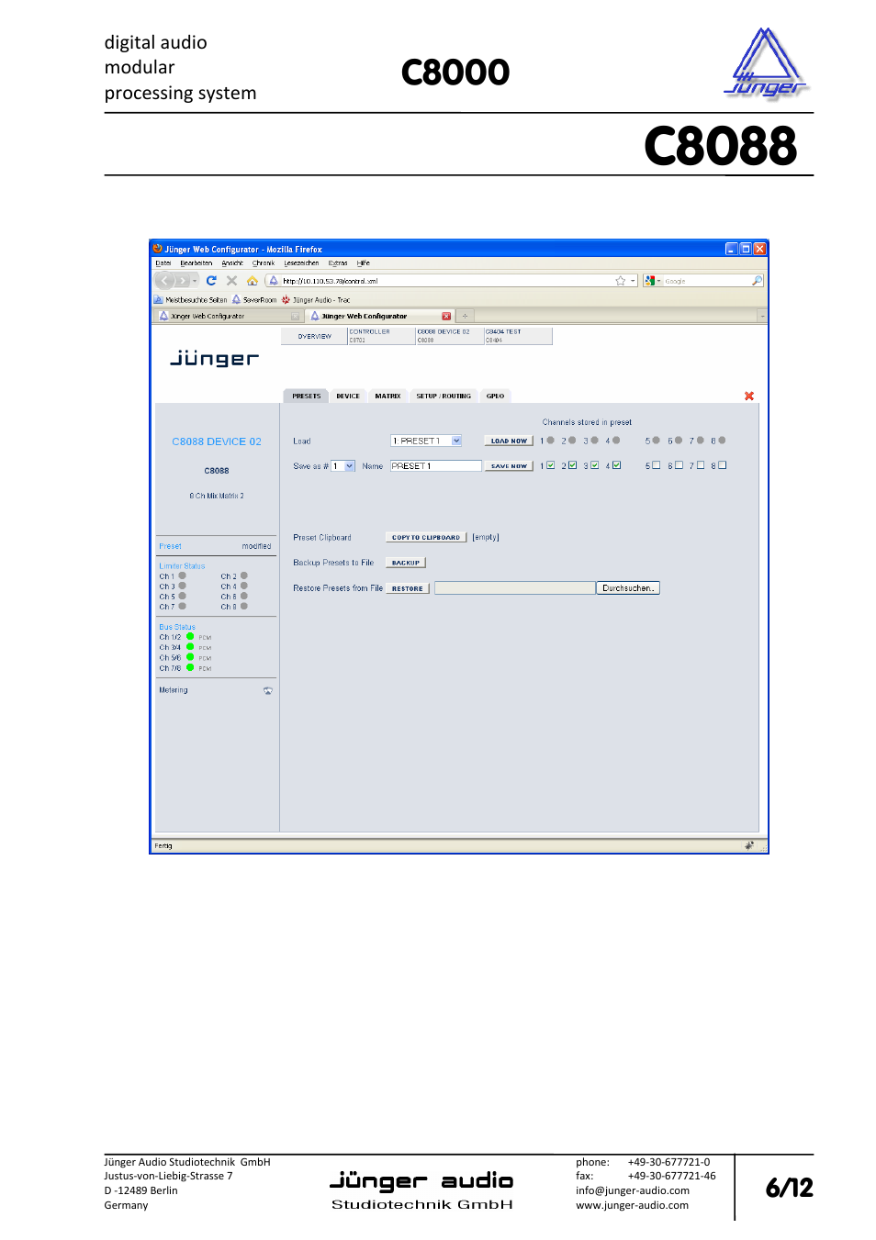Image resolution: width=876 pixels, height=1240 pixels.
Task: Open a new browser tab with plus icon
Action: 465,316
